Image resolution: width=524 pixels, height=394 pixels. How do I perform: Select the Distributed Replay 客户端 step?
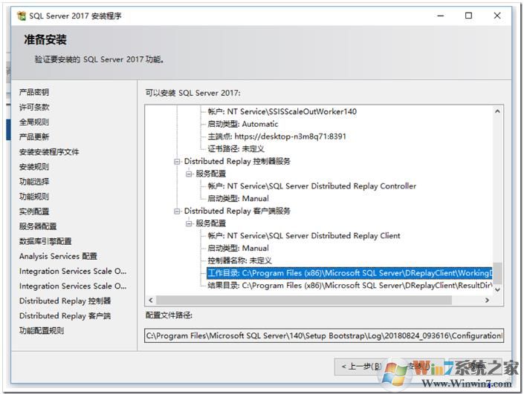(65, 315)
